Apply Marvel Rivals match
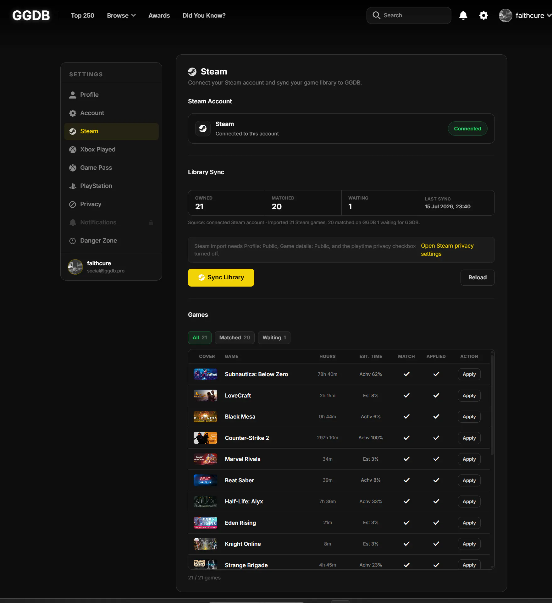Screen dimensions: 552x603 point(469,459)
